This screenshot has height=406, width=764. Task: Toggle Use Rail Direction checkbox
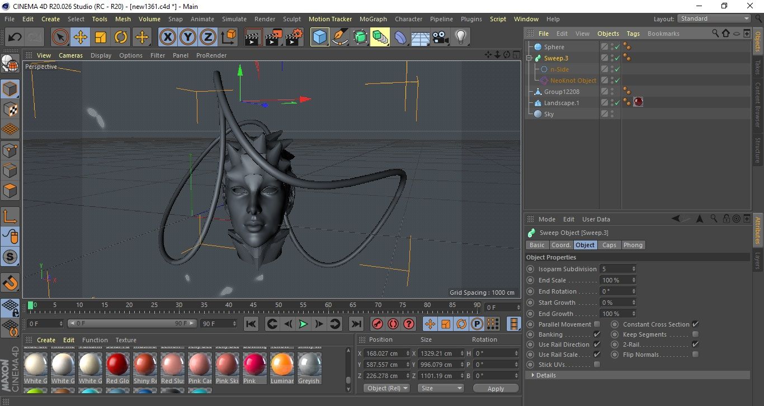click(597, 344)
